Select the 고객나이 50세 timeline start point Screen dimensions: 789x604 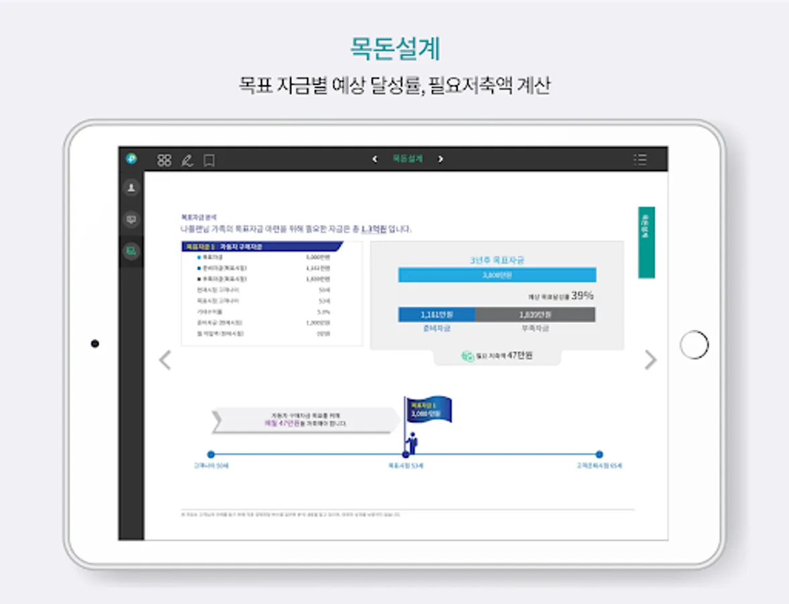[x=211, y=454]
